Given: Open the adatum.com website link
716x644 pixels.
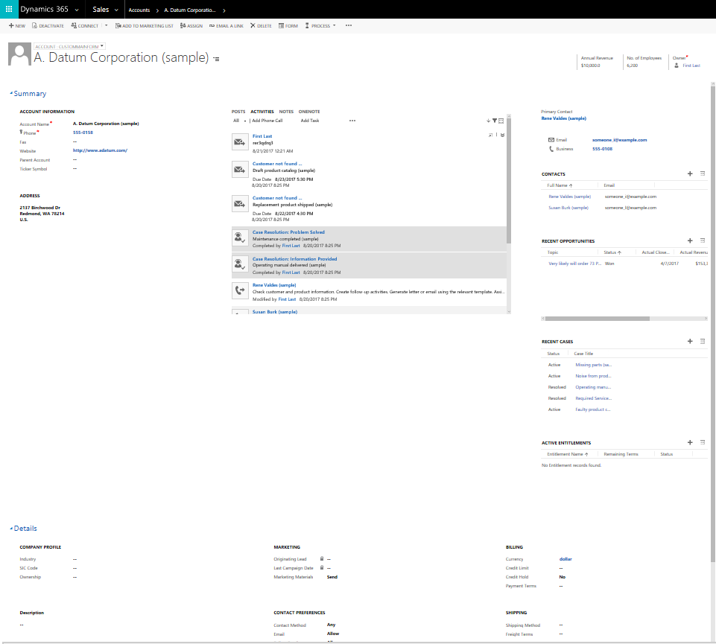Looking at the screenshot, I should [x=100, y=150].
